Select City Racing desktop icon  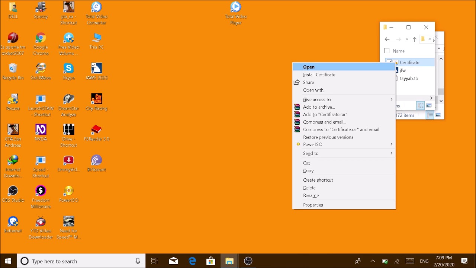pyautogui.click(x=96, y=102)
